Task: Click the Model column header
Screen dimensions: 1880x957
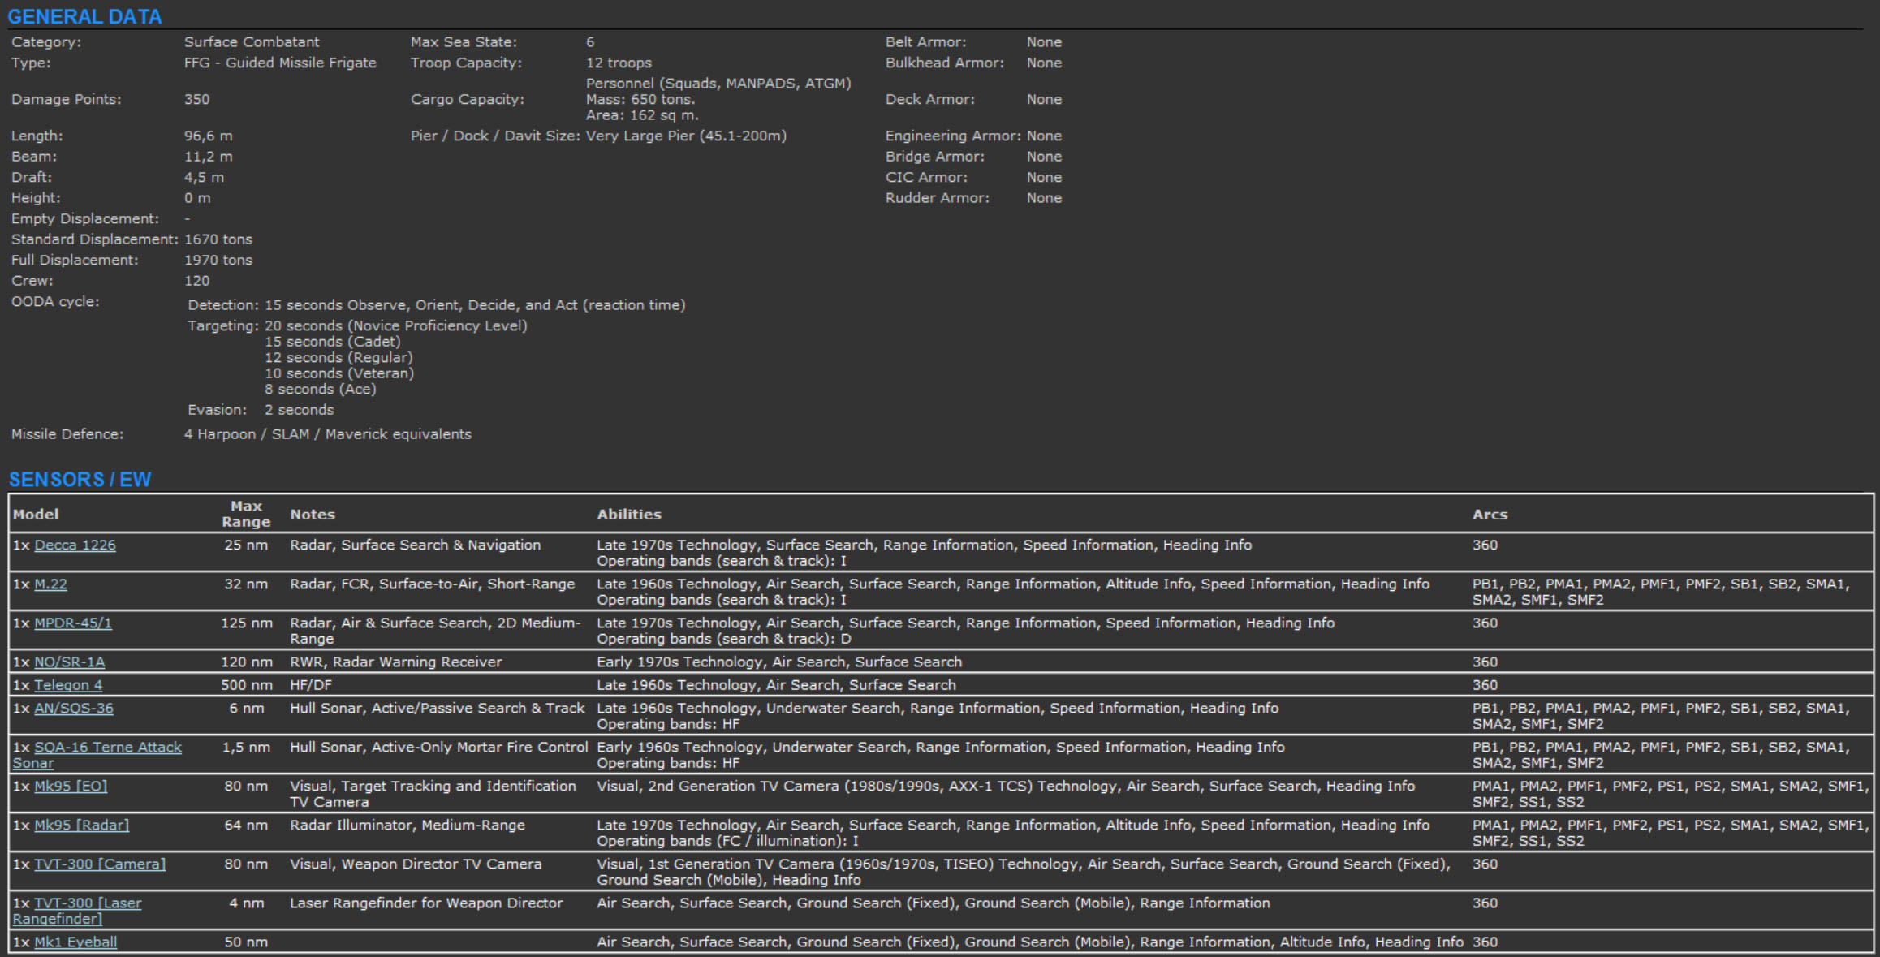Action: point(36,515)
